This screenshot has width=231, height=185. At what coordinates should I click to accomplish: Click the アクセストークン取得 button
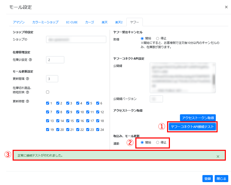pyautogui.click(x=198, y=118)
